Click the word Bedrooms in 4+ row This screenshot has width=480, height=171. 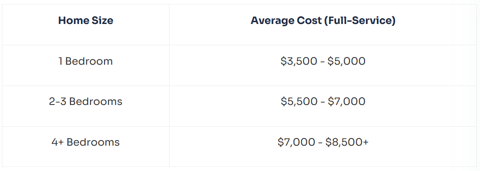click(93, 142)
